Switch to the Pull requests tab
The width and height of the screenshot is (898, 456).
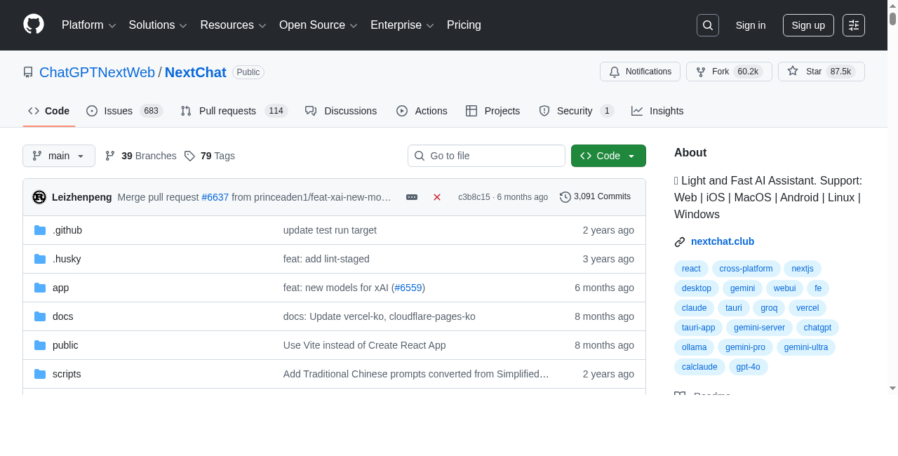click(x=226, y=111)
